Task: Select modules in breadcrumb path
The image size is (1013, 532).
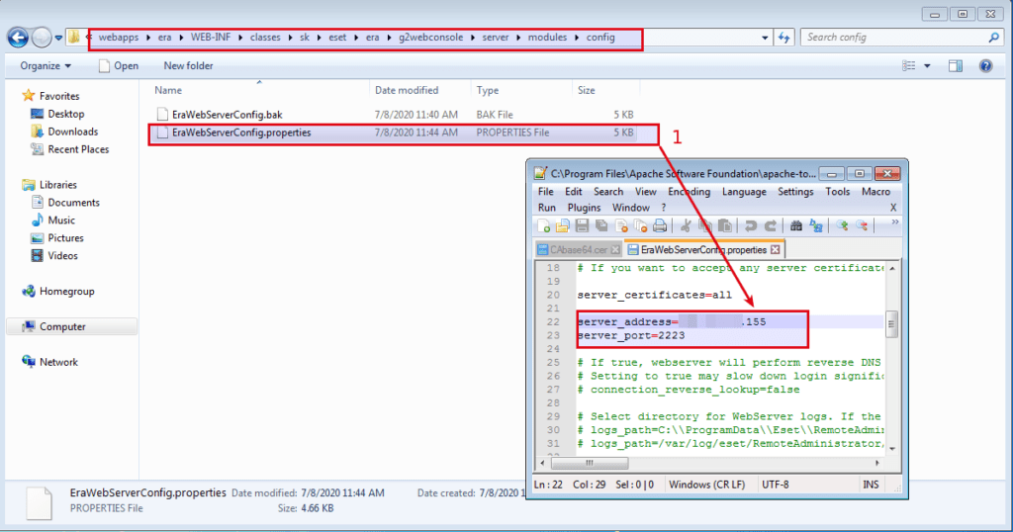Action: click(547, 38)
